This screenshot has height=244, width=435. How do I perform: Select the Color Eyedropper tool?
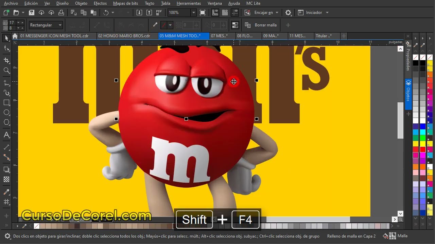(x=6, y=192)
